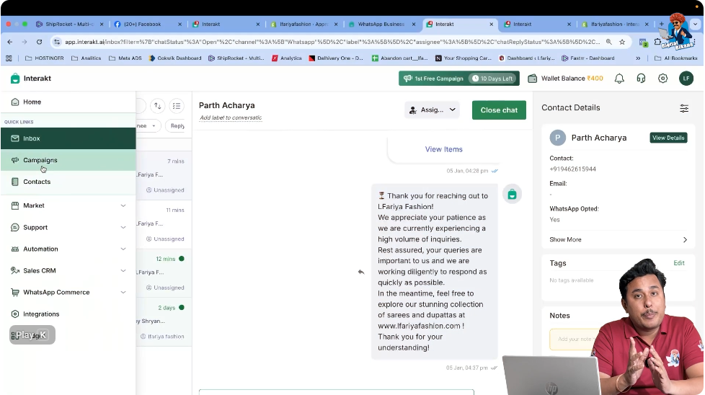The height and width of the screenshot is (395, 705).
Task: Click the browser back arrow
Action: coord(10,42)
